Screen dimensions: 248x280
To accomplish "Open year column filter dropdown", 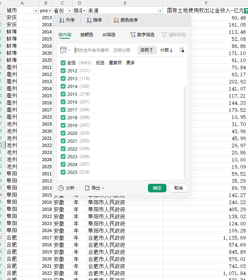I will coord(50,11).
